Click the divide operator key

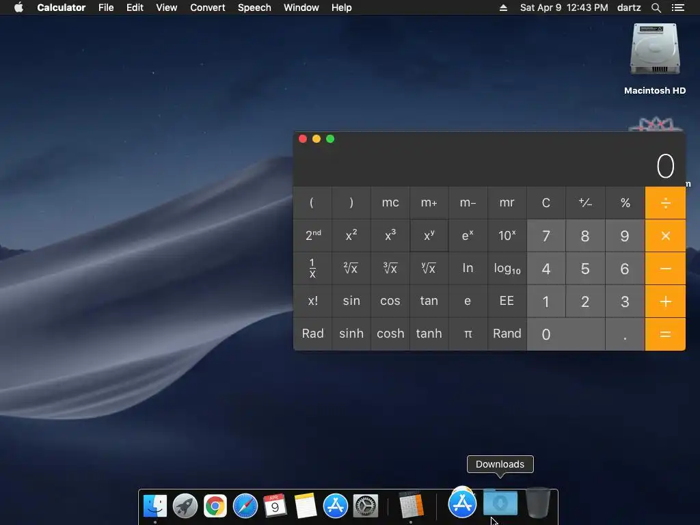(x=665, y=202)
